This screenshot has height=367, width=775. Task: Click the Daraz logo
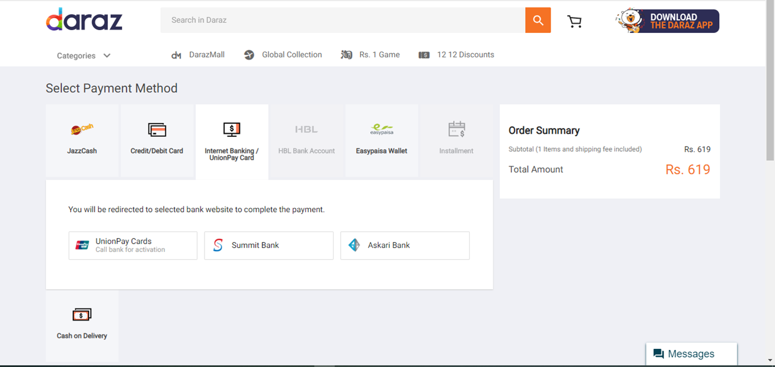[x=84, y=20]
